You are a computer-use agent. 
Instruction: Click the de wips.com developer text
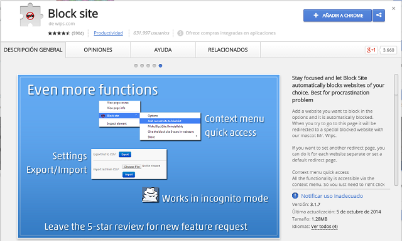click(x=62, y=24)
